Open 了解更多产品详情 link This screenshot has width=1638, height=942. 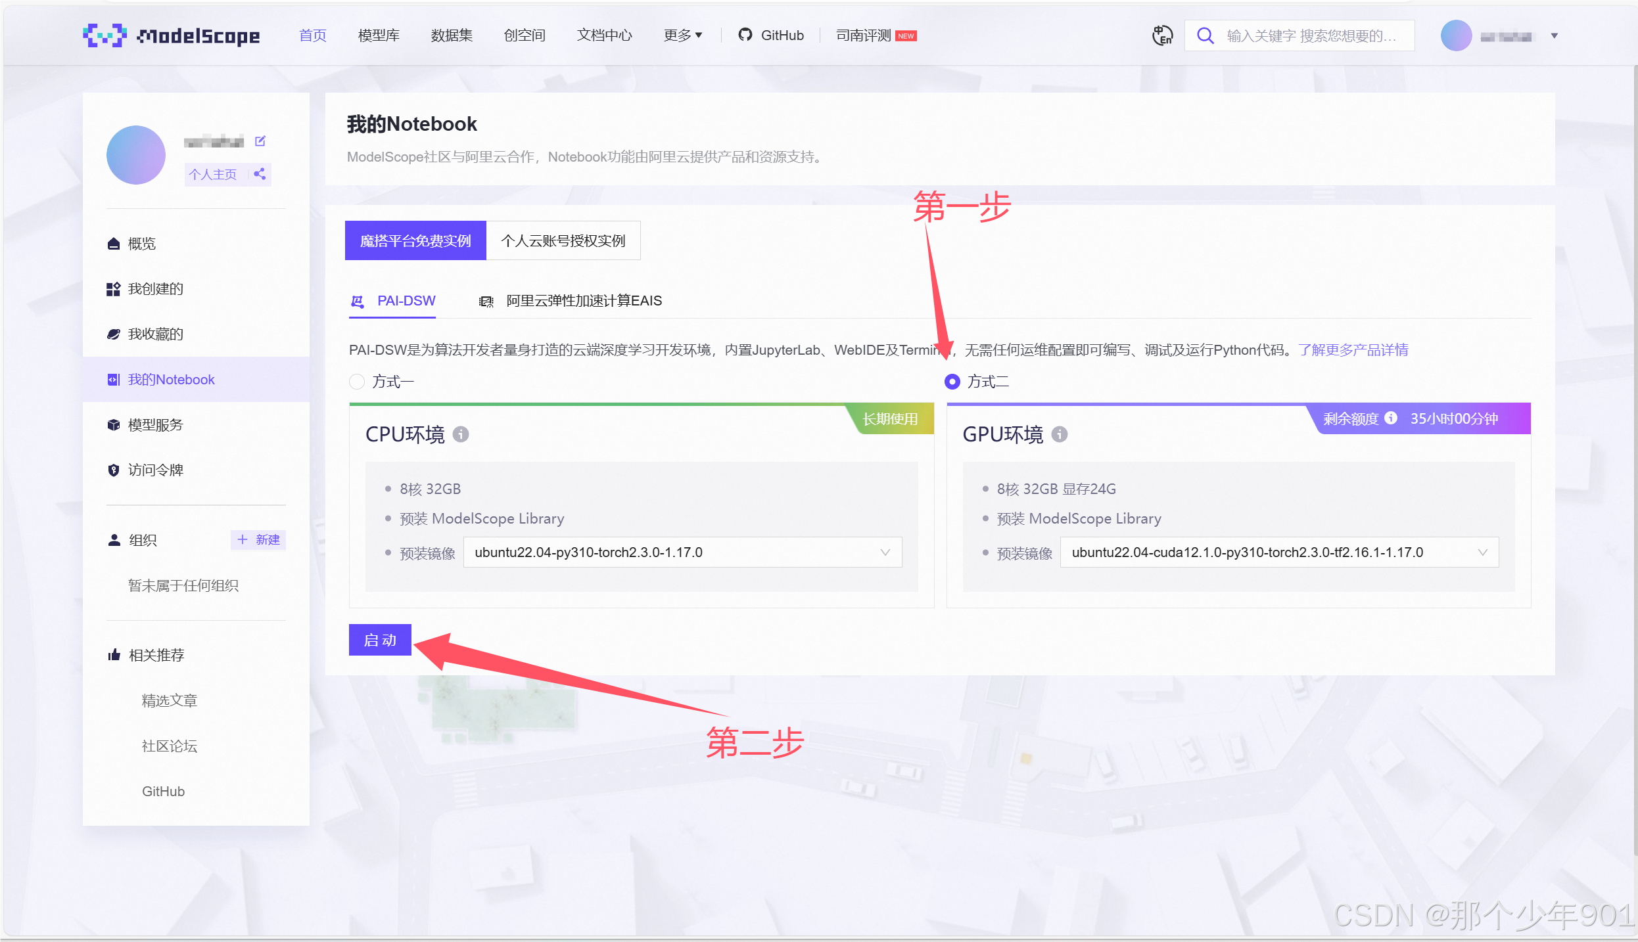(x=1353, y=350)
